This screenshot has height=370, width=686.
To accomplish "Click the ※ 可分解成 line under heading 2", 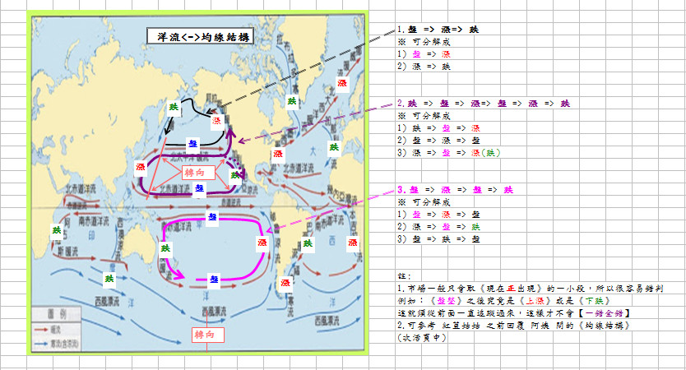I will click(424, 116).
